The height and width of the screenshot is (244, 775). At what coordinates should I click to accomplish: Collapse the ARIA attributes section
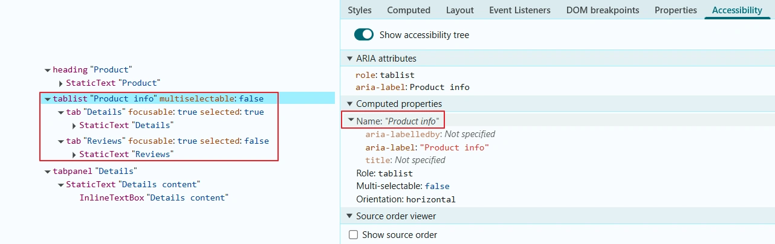coord(349,59)
